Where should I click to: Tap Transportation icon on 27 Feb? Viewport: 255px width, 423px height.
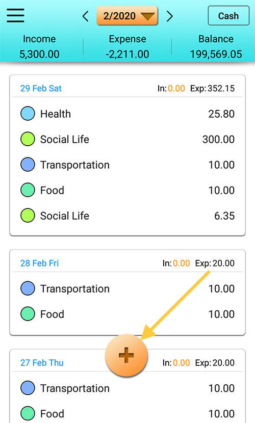click(x=28, y=388)
